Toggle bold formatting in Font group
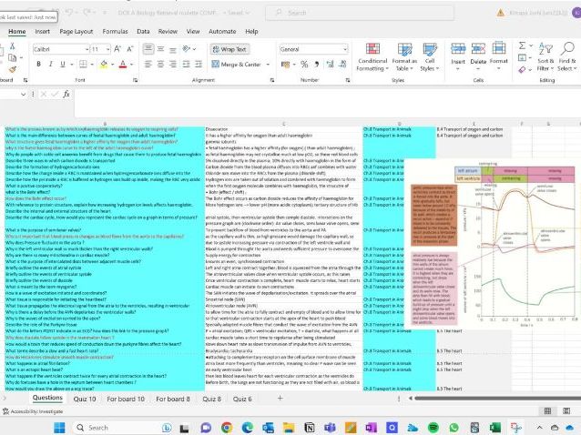Screen dimensions: 581x435 click(37, 65)
